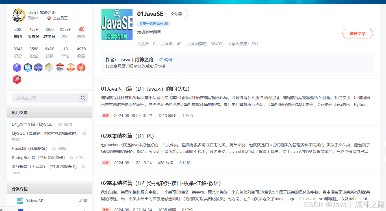The width and height of the screenshot is (386, 211).
Task: Click the 425 阅读 count
Action: (x=166, y=163)
